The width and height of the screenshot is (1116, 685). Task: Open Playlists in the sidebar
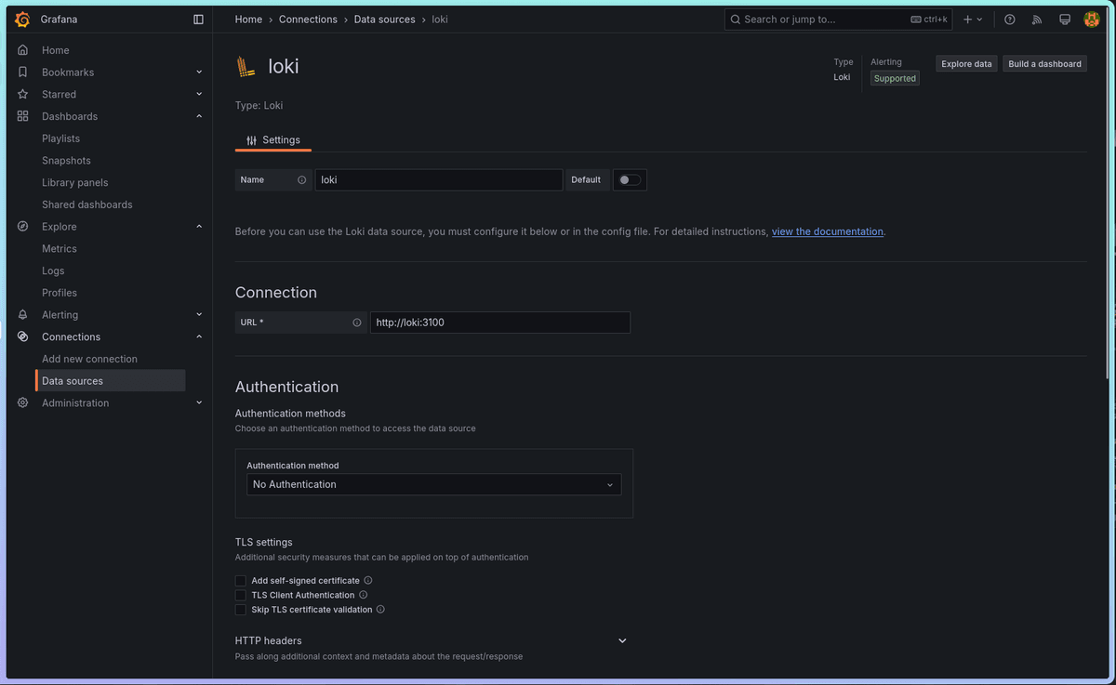[60, 138]
